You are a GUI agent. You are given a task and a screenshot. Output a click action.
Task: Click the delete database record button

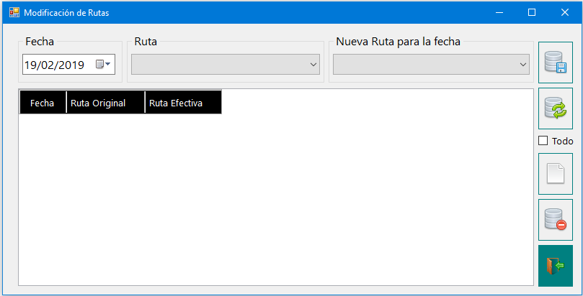556,220
